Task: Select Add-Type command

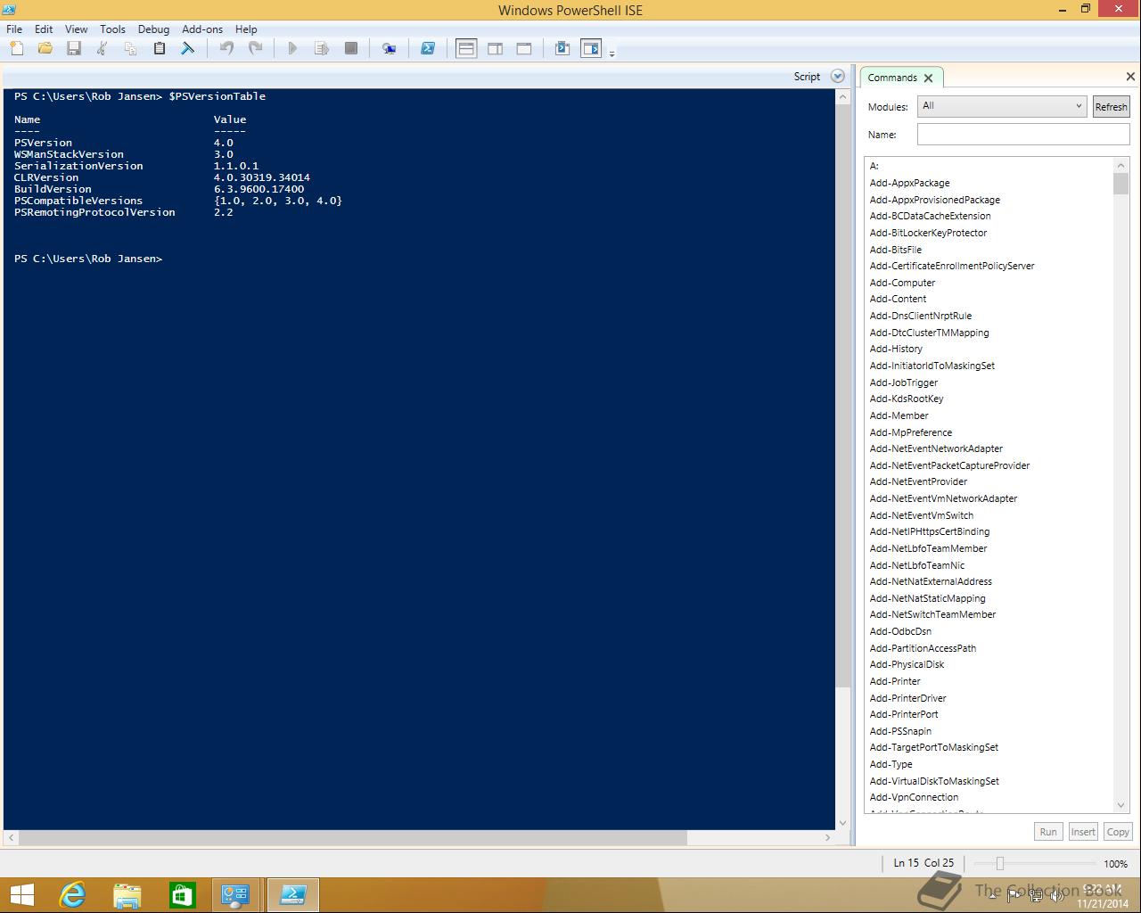Action: coord(891,764)
